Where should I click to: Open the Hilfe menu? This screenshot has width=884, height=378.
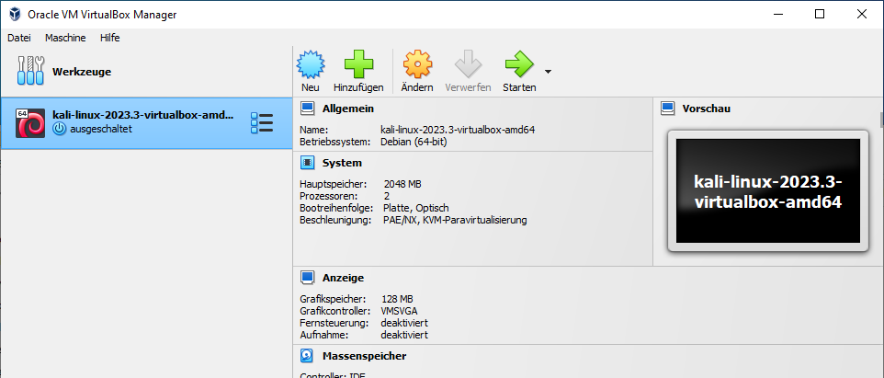tap(110, 38)
